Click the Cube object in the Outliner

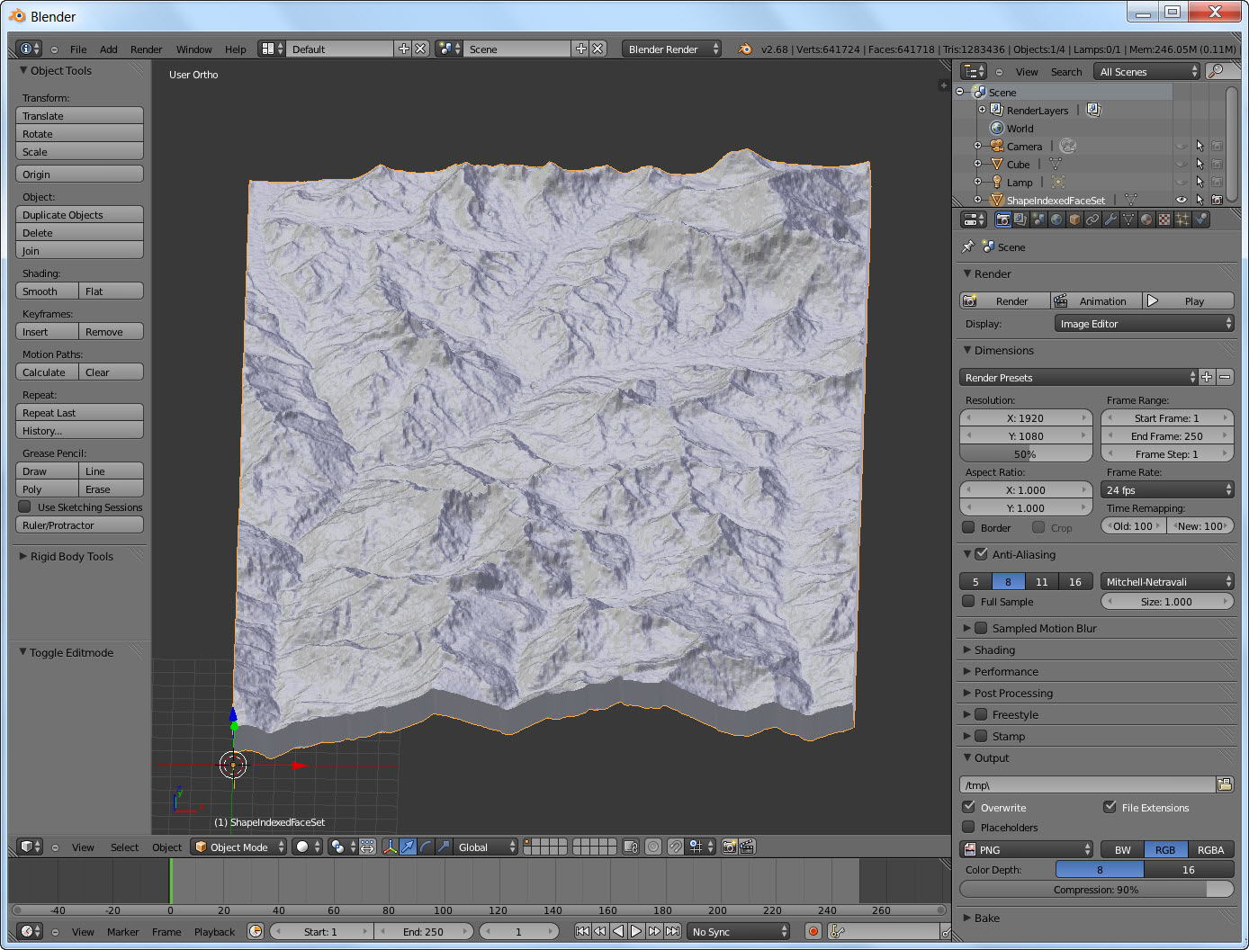tap(1020, 164)
